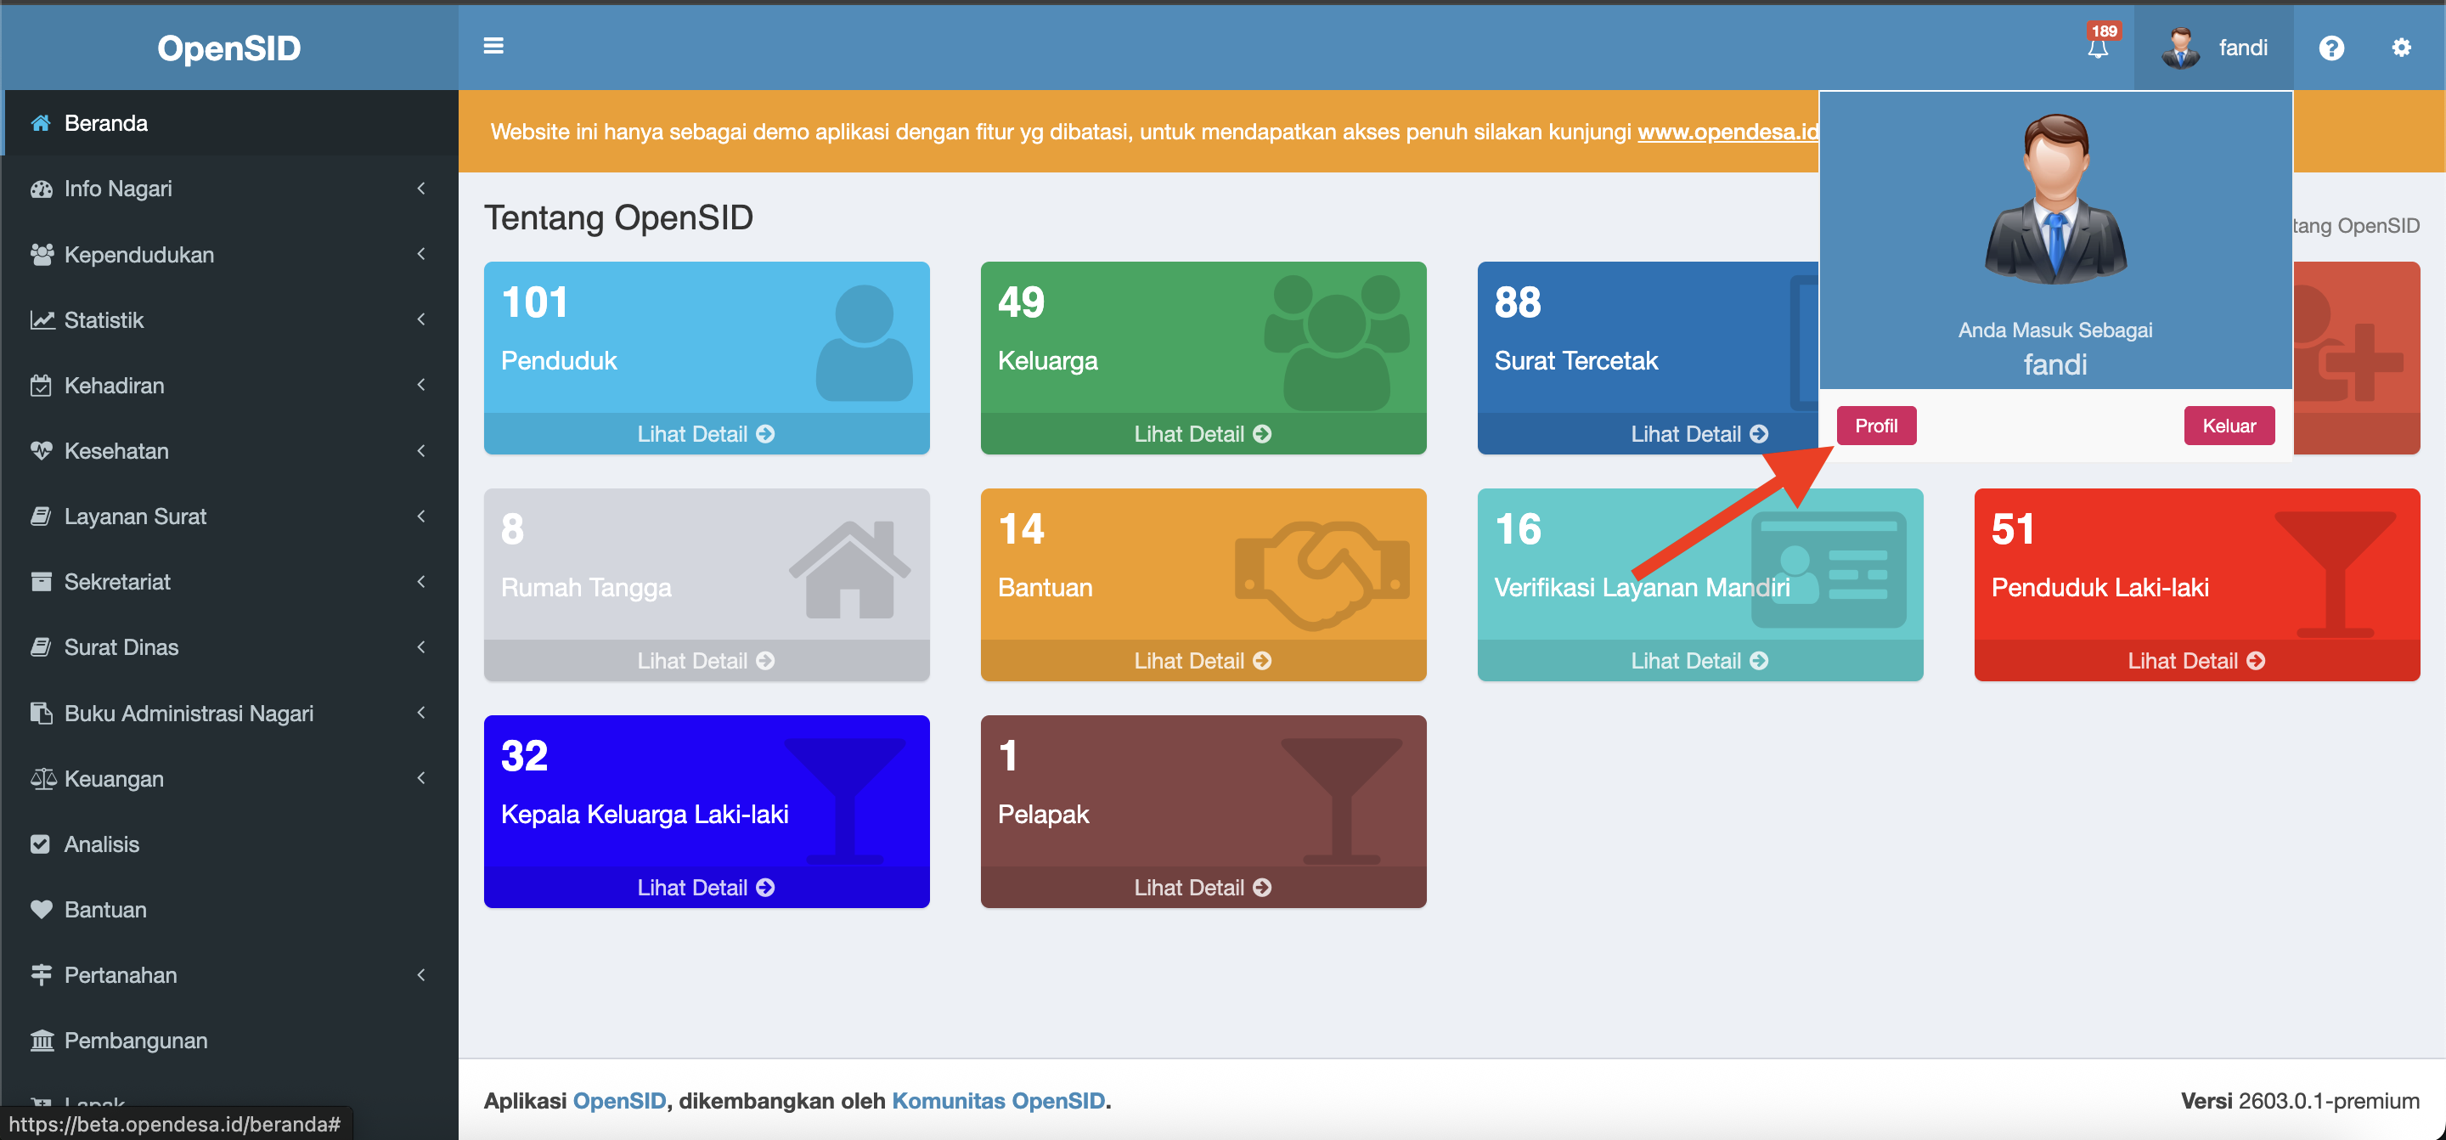Expand the Keuangan sidebar section
The height and width of the screenshot is (1140, 2446).
[x=114, y=778]
